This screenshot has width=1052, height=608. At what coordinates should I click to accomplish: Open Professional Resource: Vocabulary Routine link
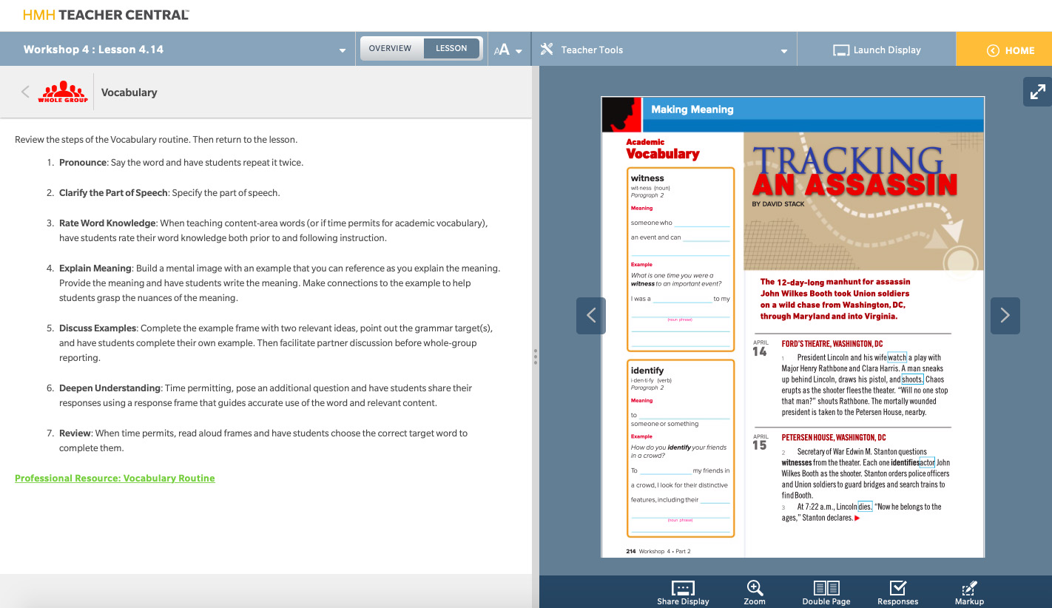tap(115, 478)
